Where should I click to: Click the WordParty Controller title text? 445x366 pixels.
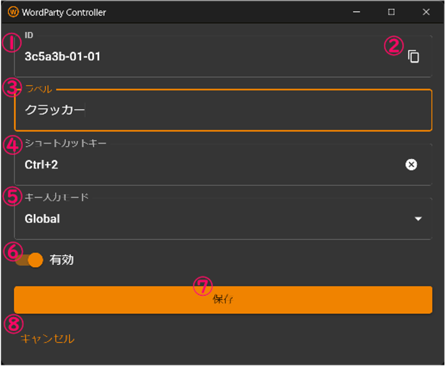[64, 12]
